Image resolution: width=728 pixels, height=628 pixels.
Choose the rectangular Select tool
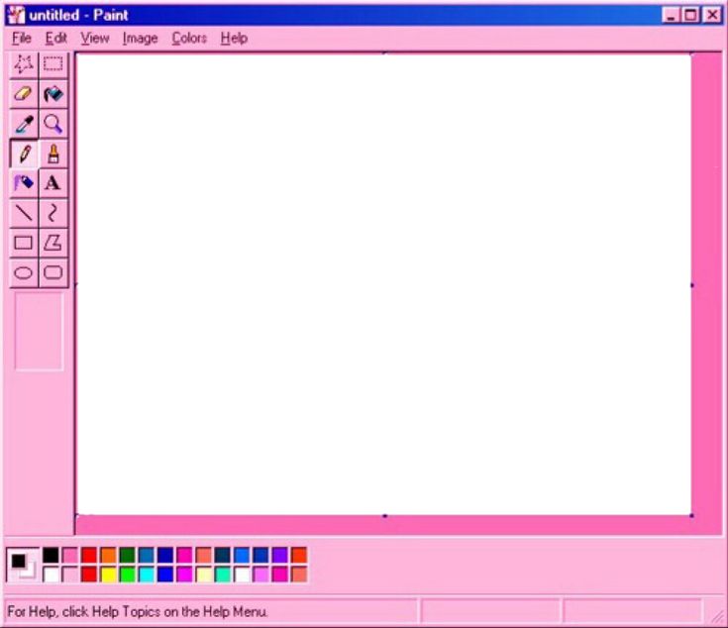52,64
